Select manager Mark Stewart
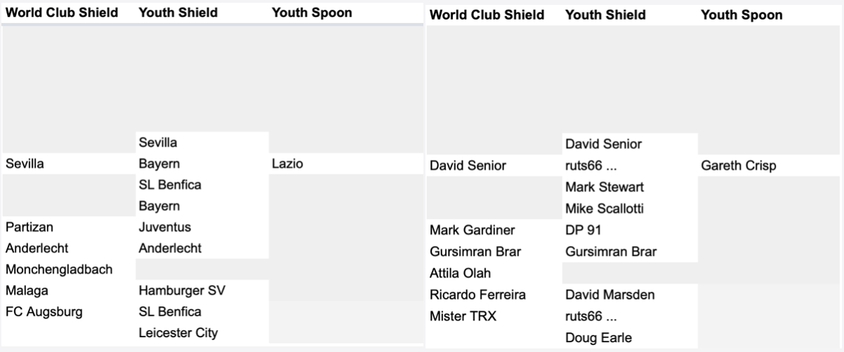This screenshot has height=352, width=844. (605, 187)
